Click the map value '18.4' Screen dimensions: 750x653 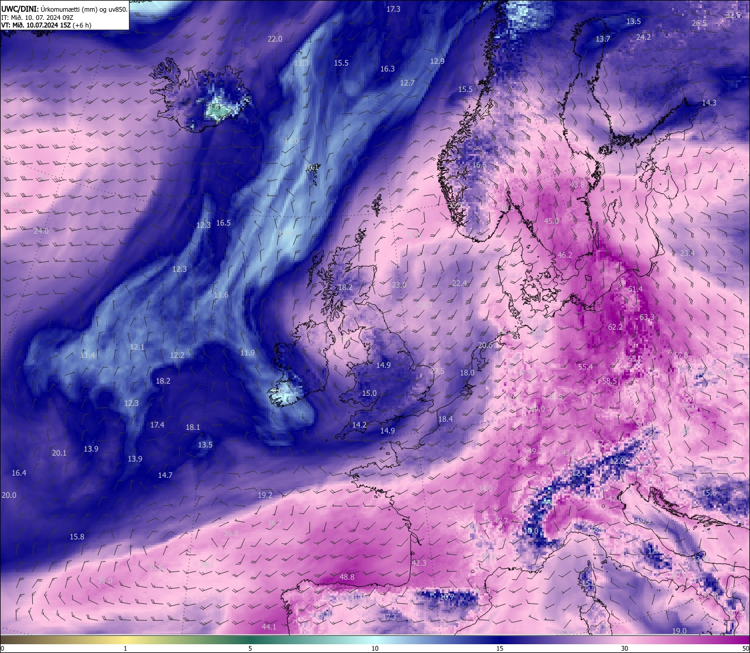point(445,419)
